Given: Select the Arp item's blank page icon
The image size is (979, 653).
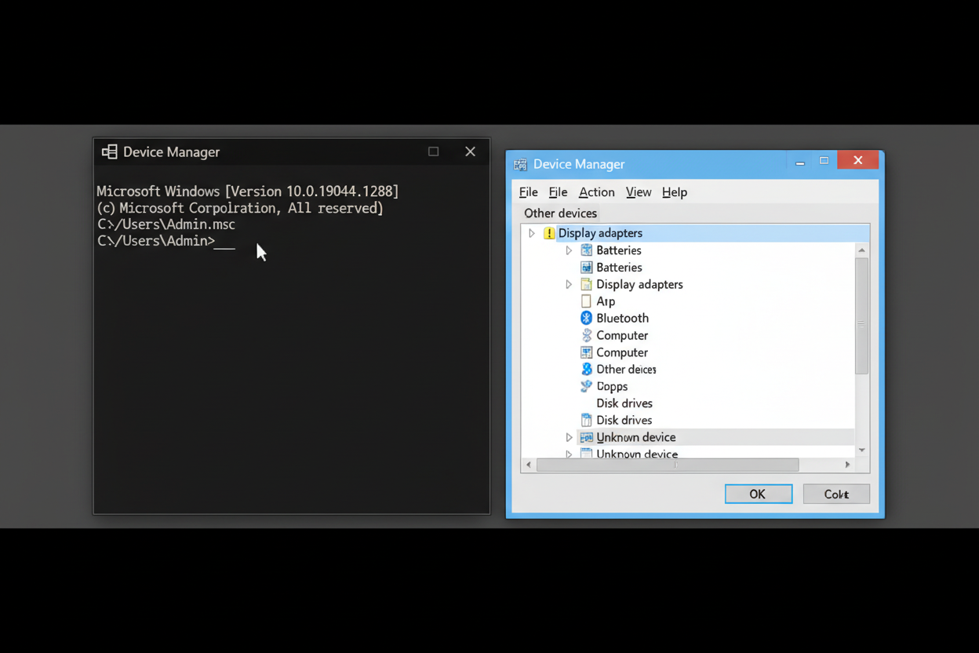Looking at the screenshot, I should (x=586, y=301).
